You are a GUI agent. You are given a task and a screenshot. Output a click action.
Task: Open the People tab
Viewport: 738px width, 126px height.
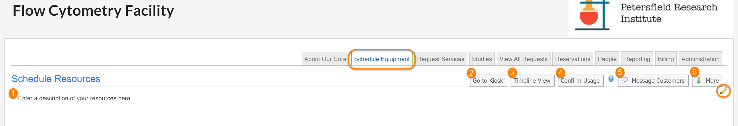(x=607, y=59)
